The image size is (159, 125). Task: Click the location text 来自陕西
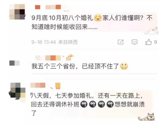[x=68, y=42]
